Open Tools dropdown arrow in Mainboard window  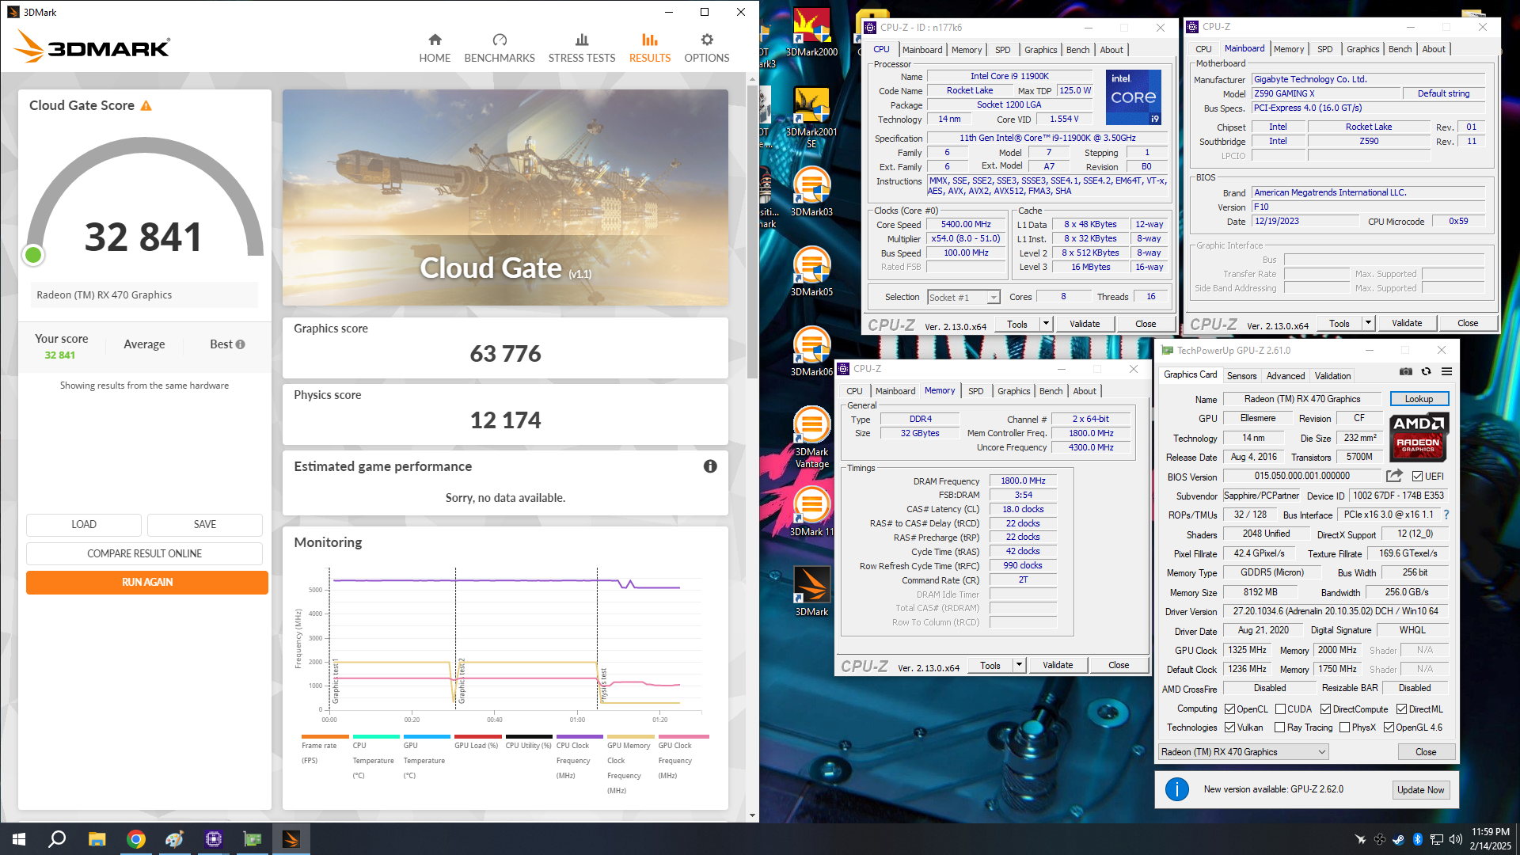point(1368,323)
